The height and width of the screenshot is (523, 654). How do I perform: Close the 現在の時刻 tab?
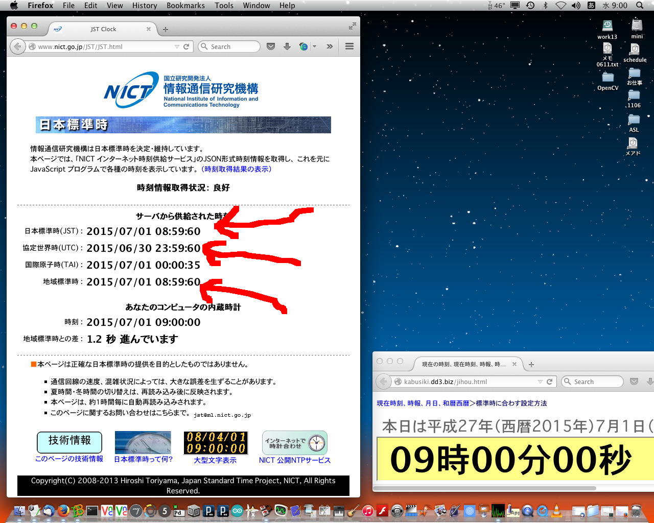pos(515,364)
